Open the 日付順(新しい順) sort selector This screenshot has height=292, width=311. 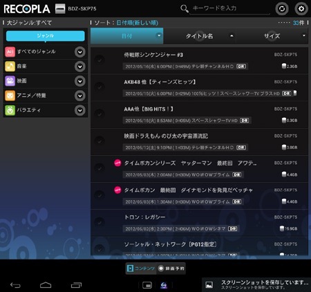(138, 23)
